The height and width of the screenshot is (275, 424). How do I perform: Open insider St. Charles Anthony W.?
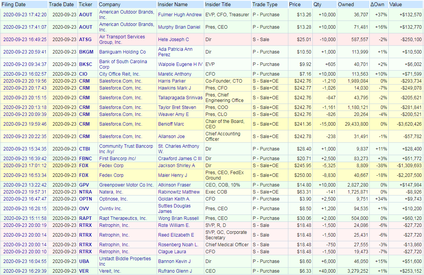tap(178, 149)
